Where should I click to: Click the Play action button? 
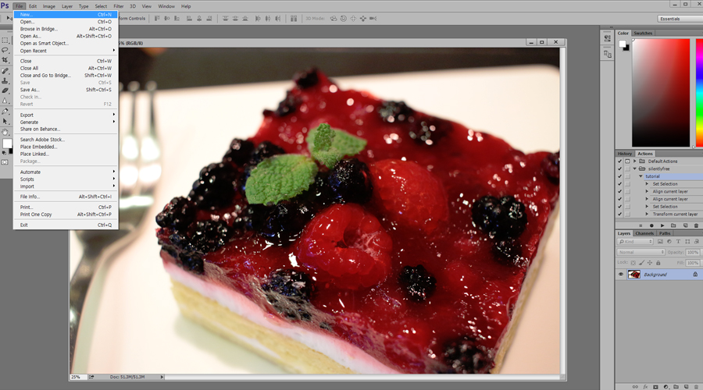pyautogui.click(x=662, y=225)
